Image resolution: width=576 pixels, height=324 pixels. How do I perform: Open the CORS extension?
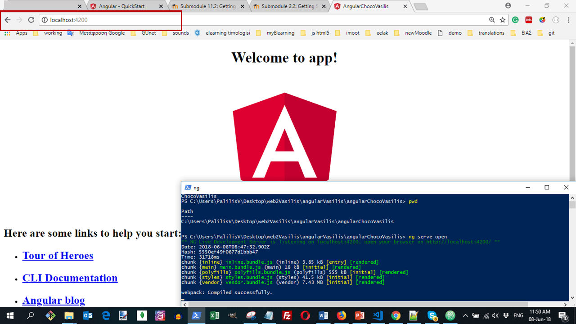528,20
